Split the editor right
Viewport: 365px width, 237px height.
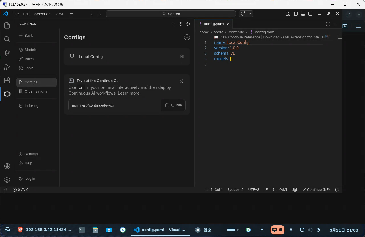tap(328, 24)
